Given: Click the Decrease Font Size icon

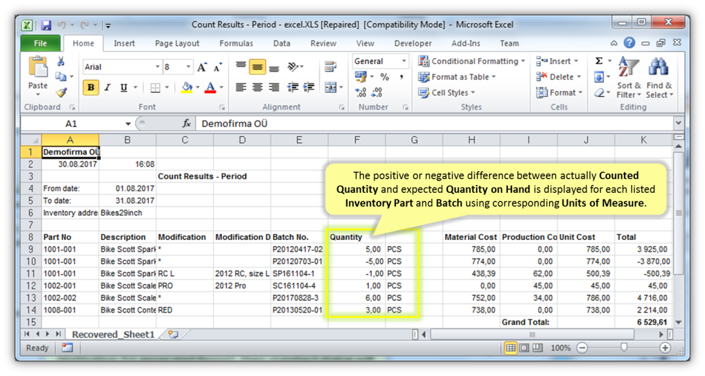Looking at the screenshot, I should click(218, 67).
